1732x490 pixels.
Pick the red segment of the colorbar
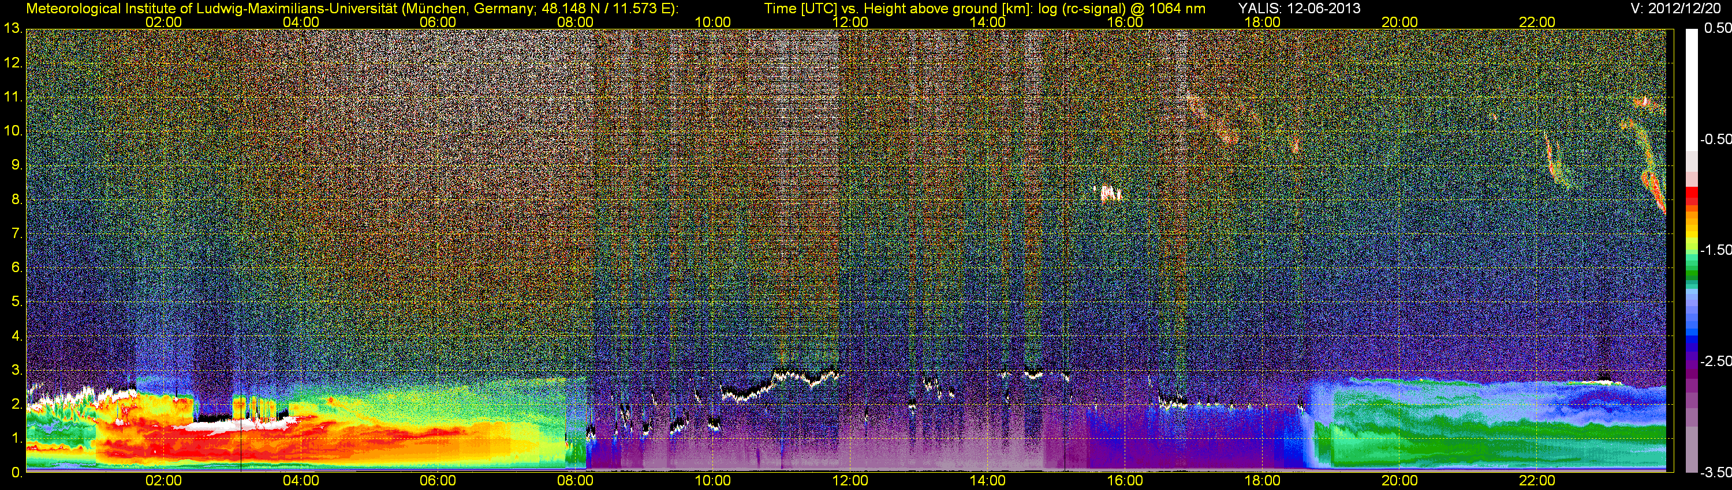pos(1691,193)
